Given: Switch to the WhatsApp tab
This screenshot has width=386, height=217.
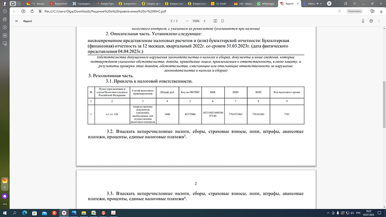Looking at the screenshot, I should coord(266,4).
